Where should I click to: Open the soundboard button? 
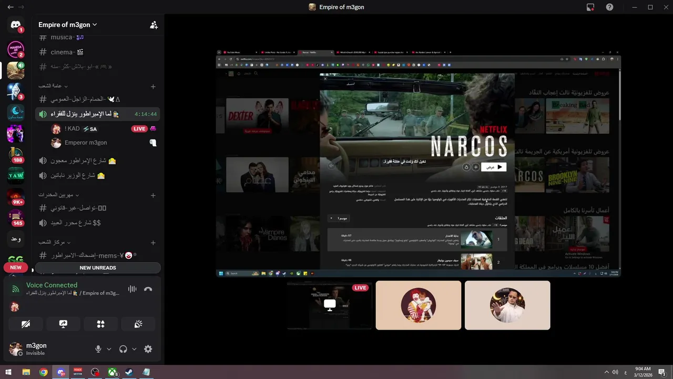[x=138, y=324]
